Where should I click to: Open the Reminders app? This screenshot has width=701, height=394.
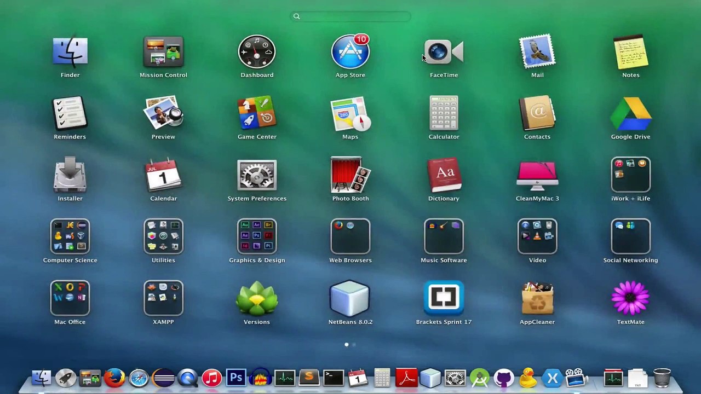(70, 114)
